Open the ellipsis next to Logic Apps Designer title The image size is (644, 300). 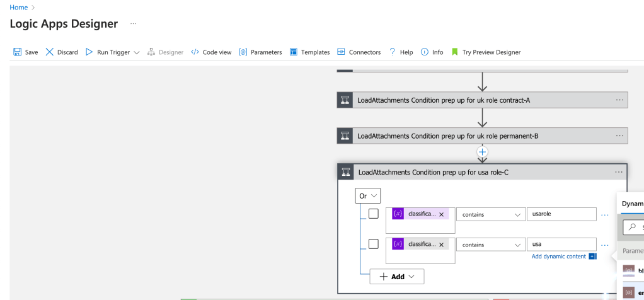pos(133,24)
